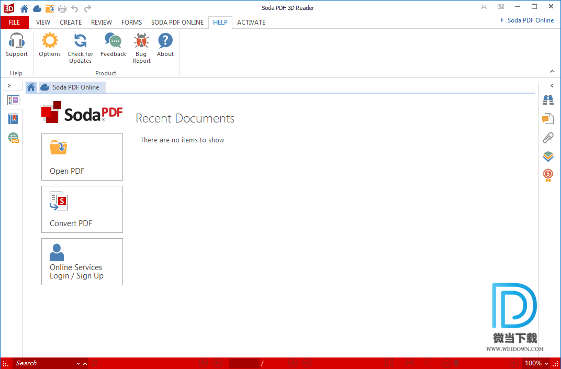Collapse the ribbon with the caret
The width and height of the screenshot is (561, 369).
click(x=552, y=72)
